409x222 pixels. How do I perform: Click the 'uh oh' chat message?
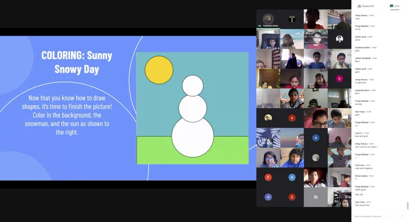tap(358, 29)
